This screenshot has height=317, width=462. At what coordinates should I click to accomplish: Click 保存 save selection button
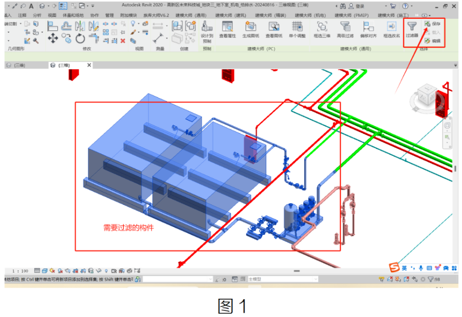click(433, 24)
